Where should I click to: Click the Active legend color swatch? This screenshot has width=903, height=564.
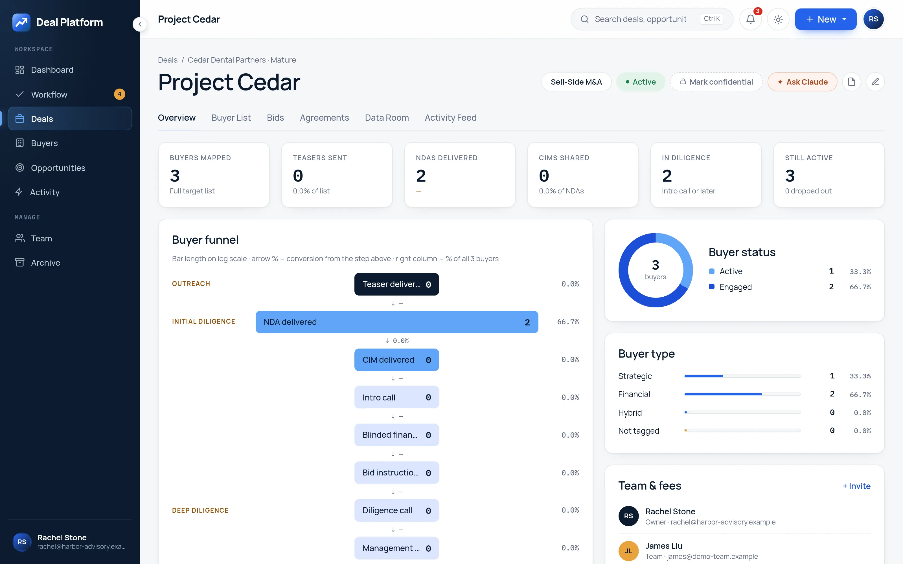tap(712, 271)
